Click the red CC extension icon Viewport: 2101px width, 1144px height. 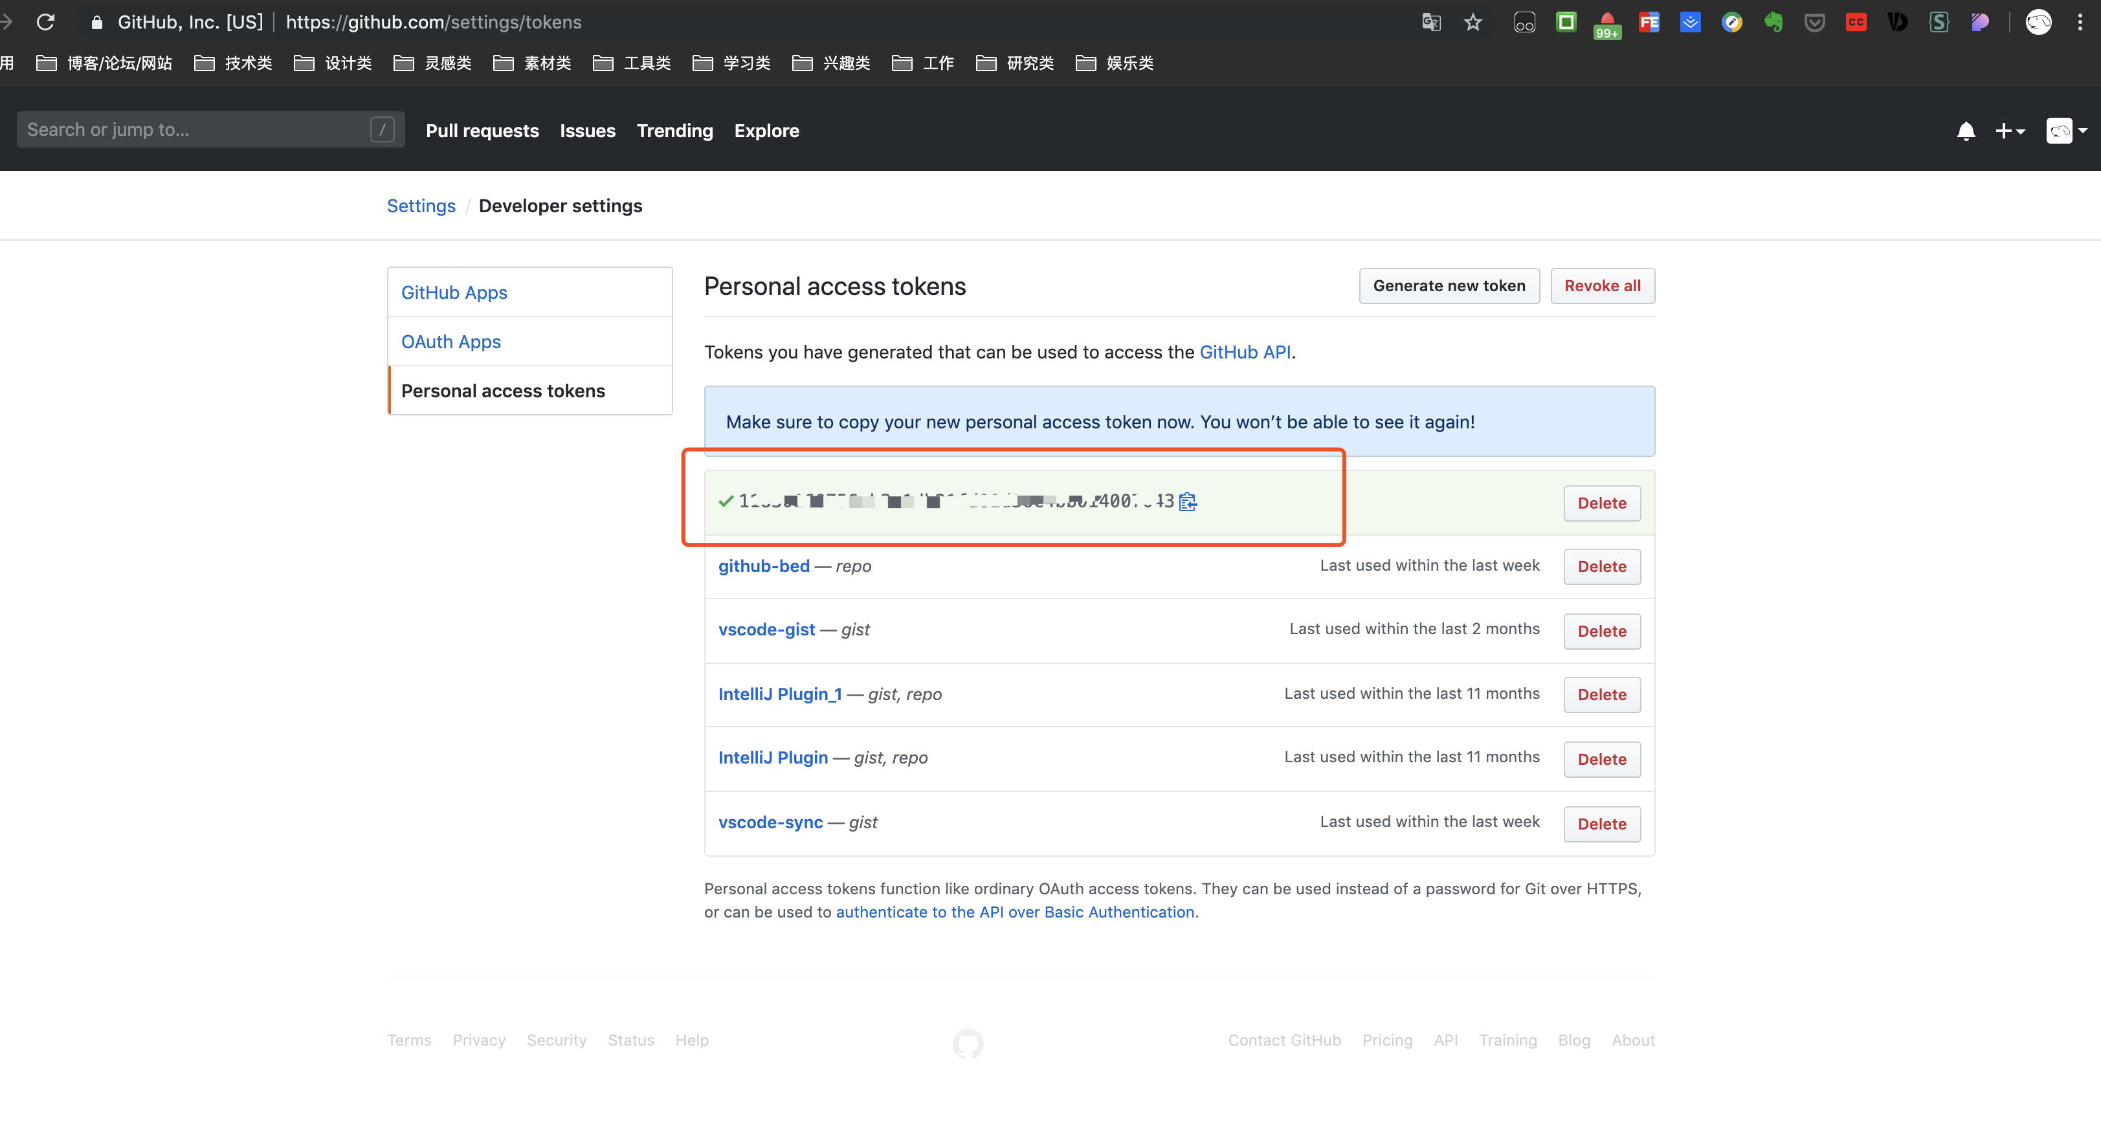click(x=1856, y=22)
